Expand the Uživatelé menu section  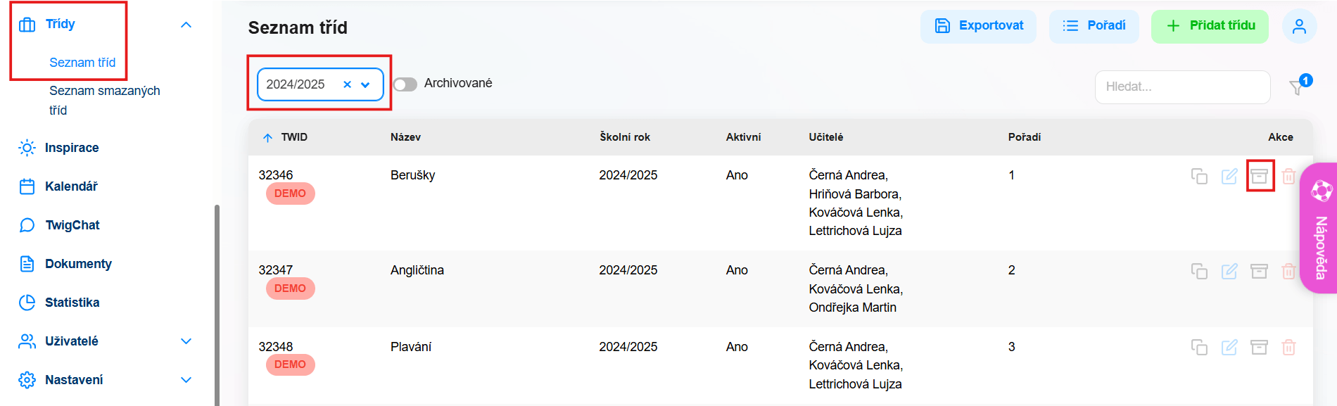click(186, 341)
